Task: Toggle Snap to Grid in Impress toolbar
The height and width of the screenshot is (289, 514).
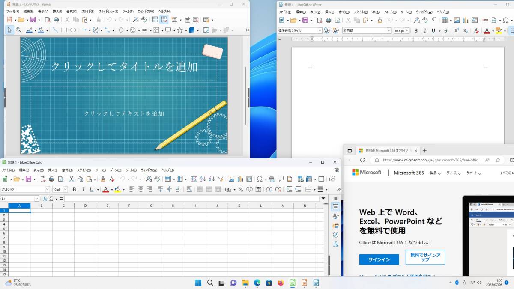Action: (164, 20)
